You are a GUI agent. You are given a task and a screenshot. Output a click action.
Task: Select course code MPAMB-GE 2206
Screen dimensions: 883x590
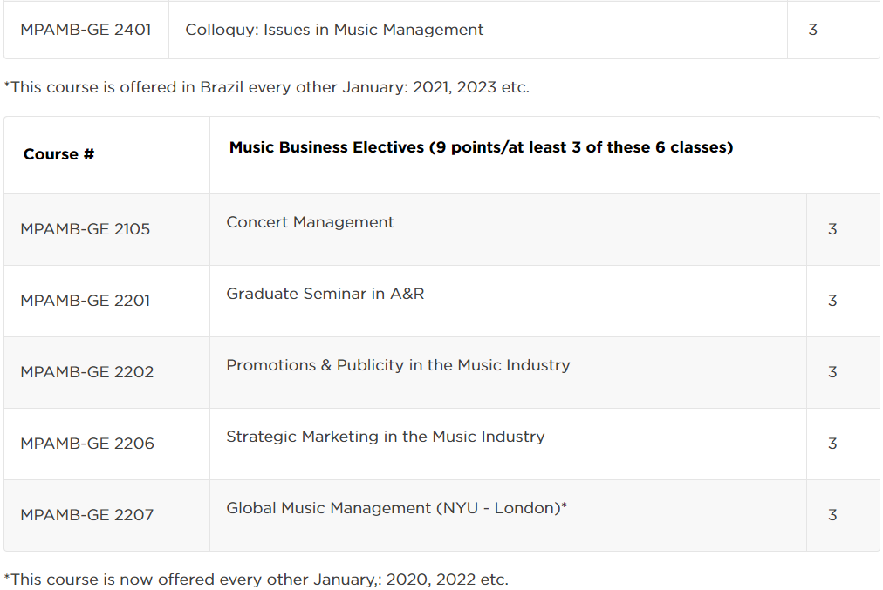point(86,444)
